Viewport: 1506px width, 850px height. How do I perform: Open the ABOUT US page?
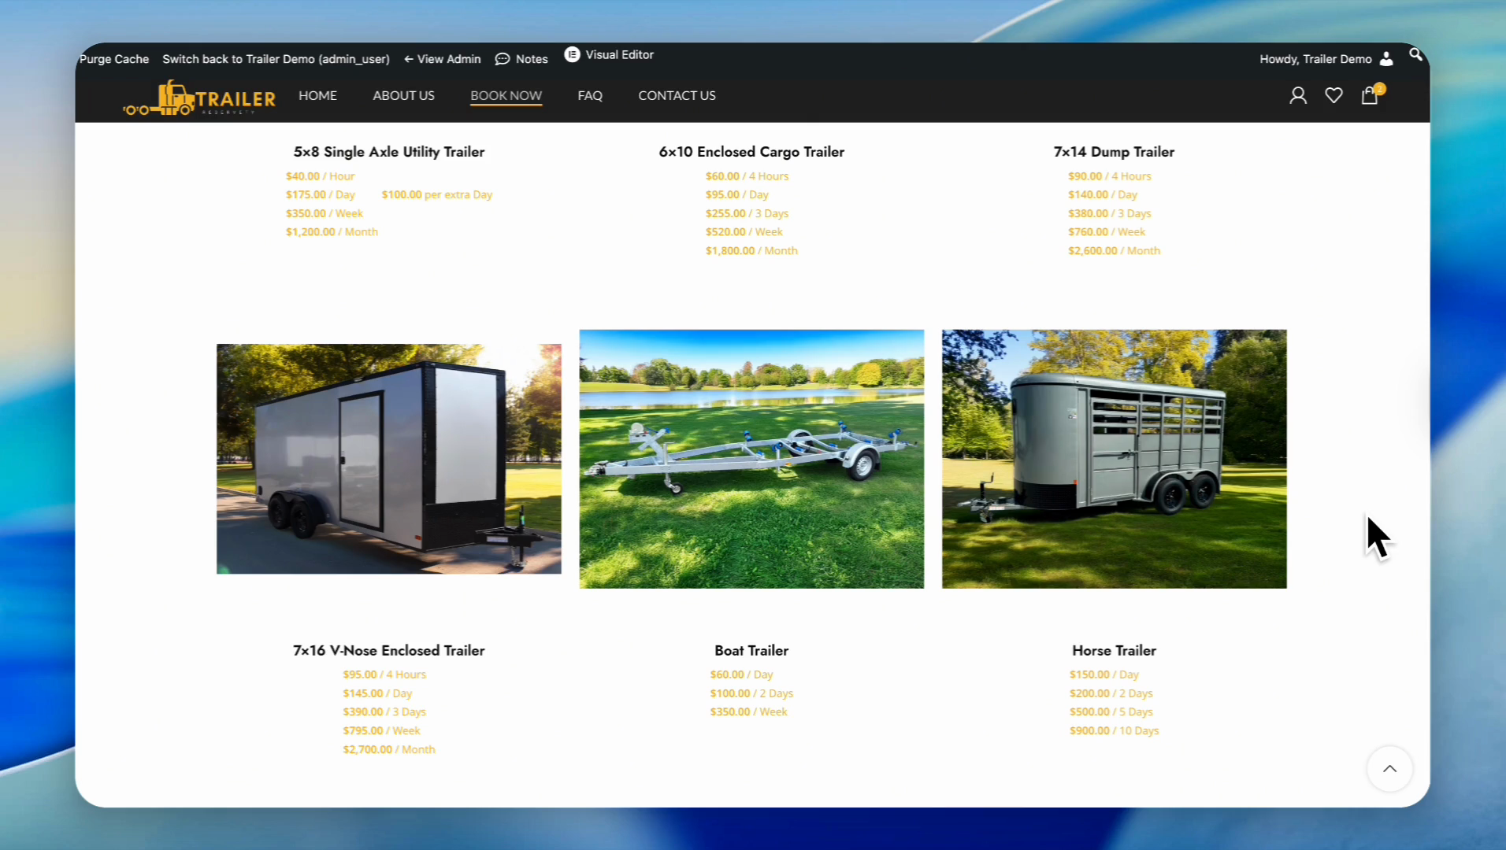pos(403,95)
